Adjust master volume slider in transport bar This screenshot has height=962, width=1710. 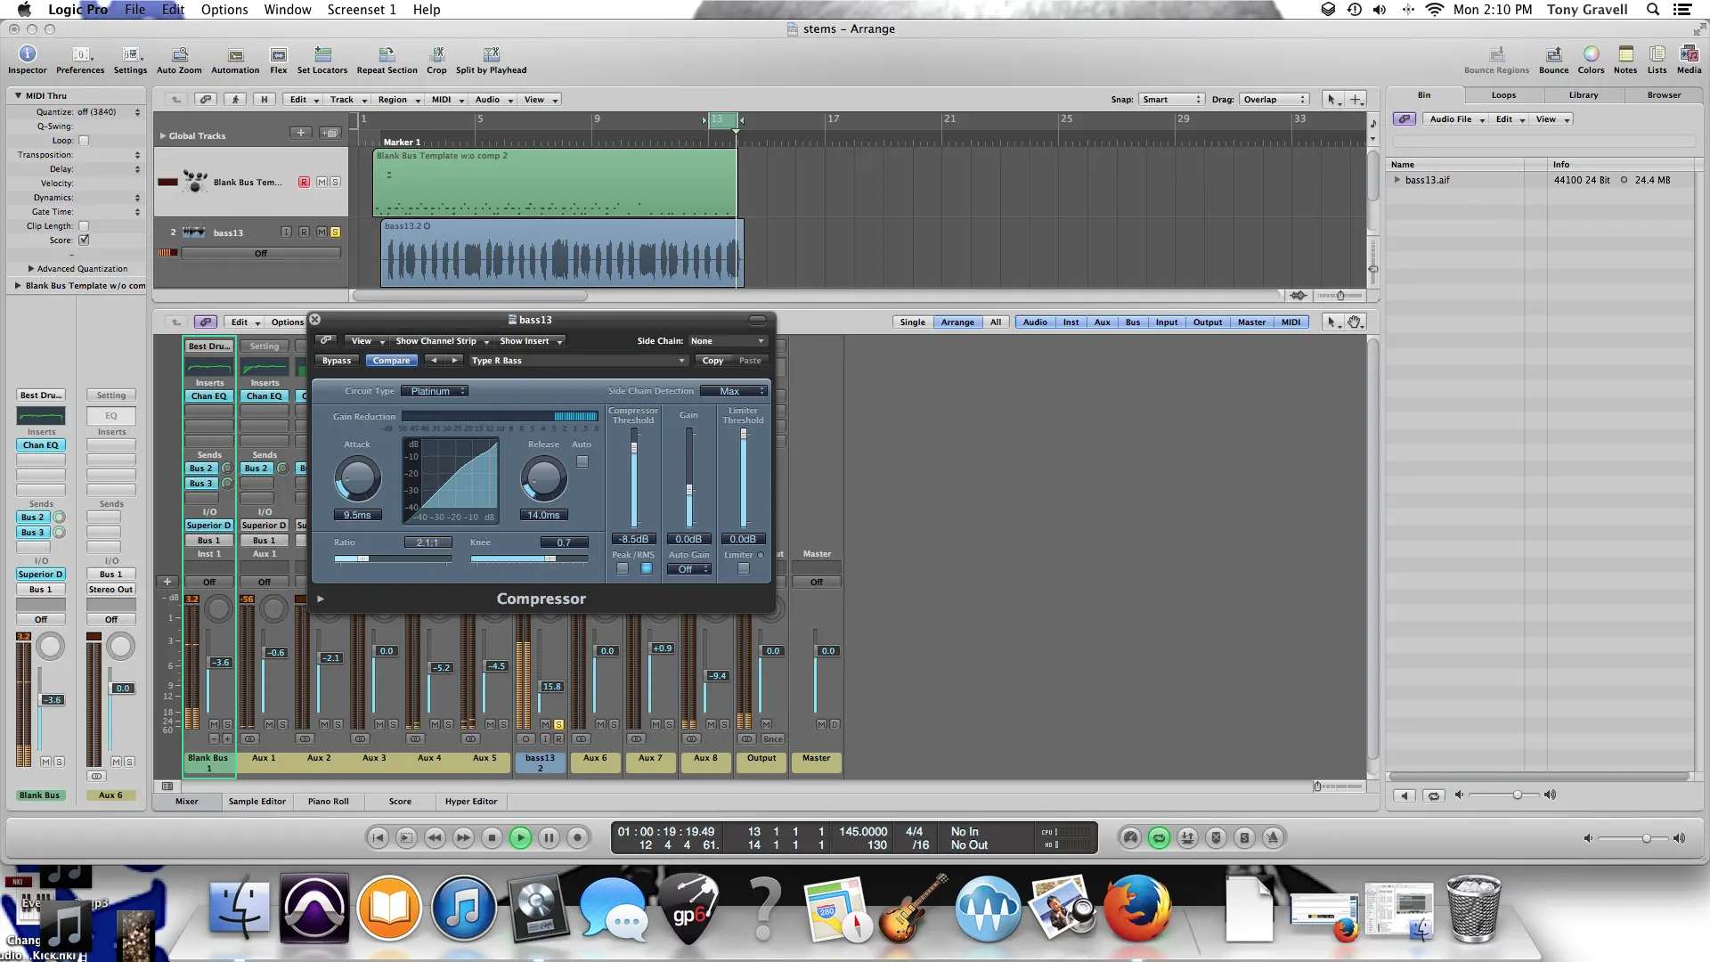tap(1633, 838)
